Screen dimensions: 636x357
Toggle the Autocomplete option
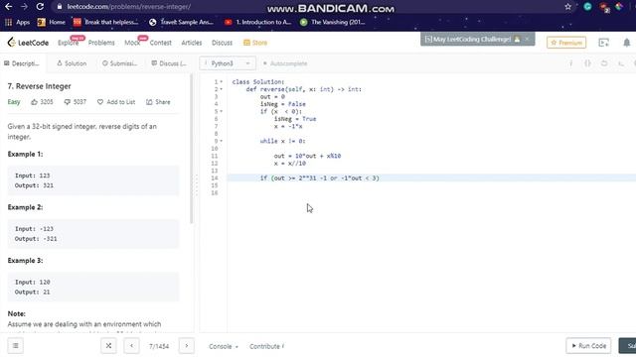pos(285,63)
